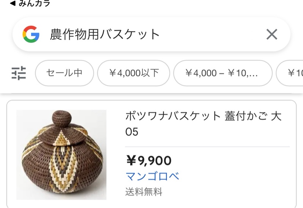Click empty search bar space before X
The height and width of the screenshot is (208, 303).
pyautogui.click(x=212, y=34)
